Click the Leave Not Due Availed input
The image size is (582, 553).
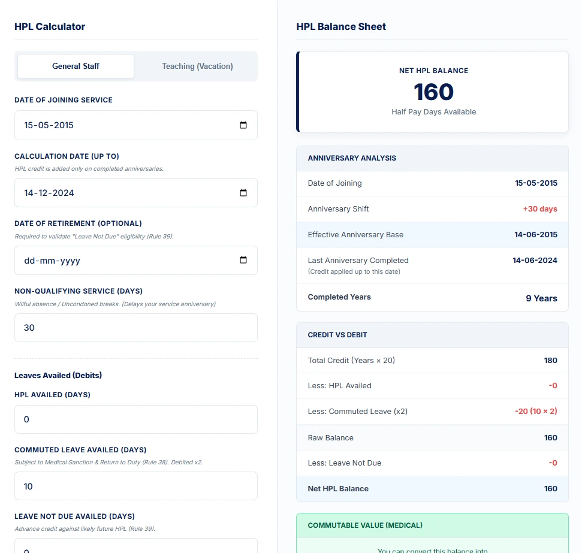tap(135, 546)
